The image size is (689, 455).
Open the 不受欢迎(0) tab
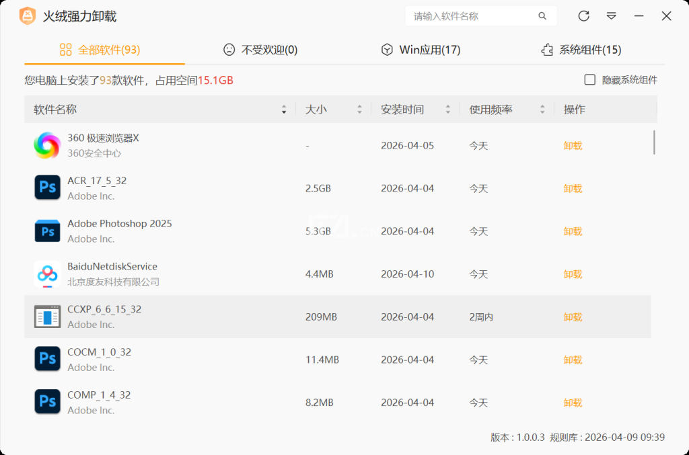pos(260,50)
